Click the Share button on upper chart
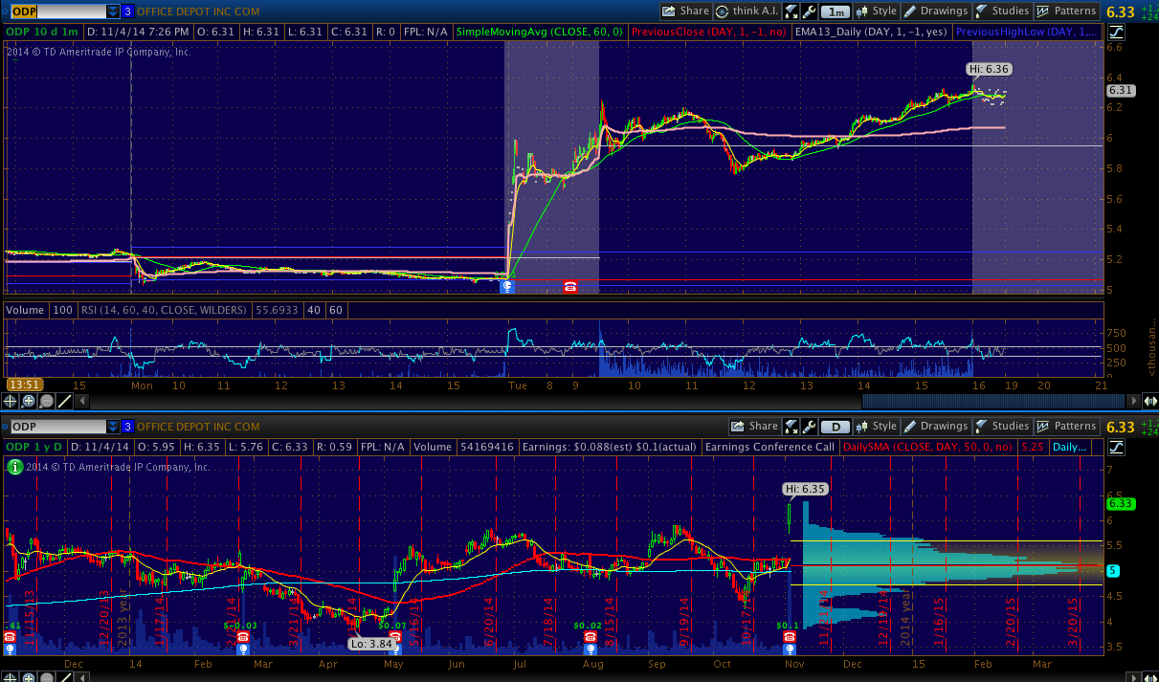The height and width of the screenshot is (682, 1159). [x=685, y=11]
